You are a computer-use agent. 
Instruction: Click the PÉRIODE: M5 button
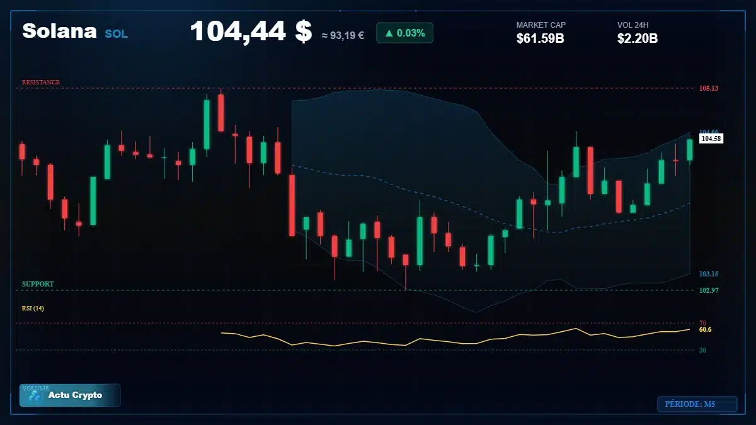click(x=697, y=404)
